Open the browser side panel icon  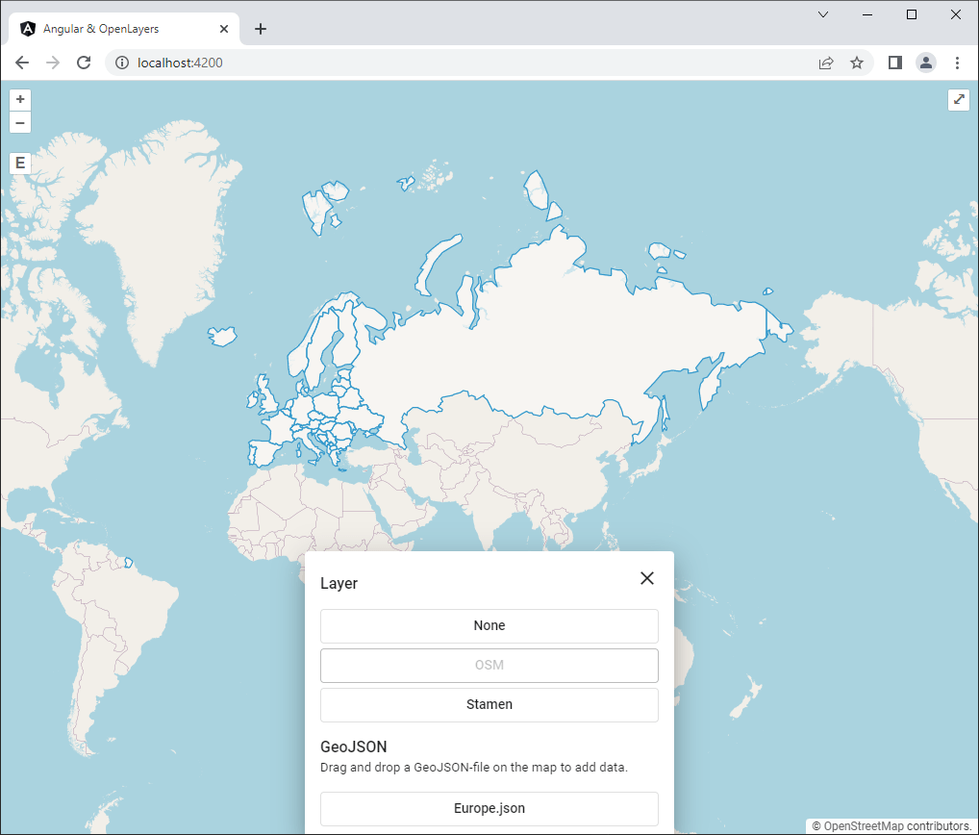893,63
